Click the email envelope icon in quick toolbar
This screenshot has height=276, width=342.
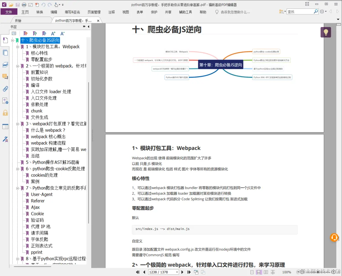[x=30, y=5]
